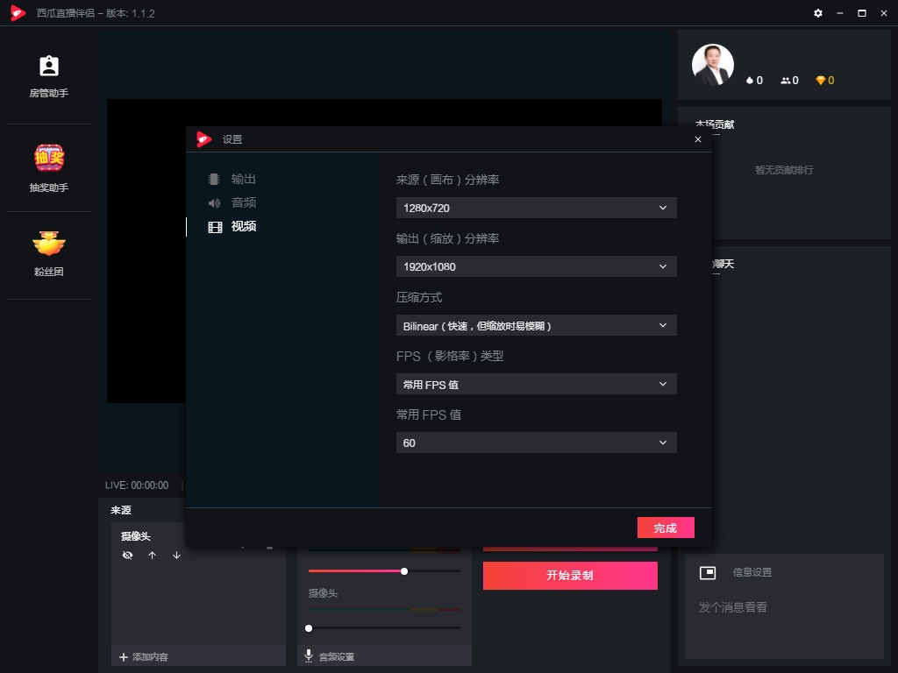Open the Bilinear 压缩方式 dropdown
Viewport: 898px width, 673px height.
click(x=536, y=325)
